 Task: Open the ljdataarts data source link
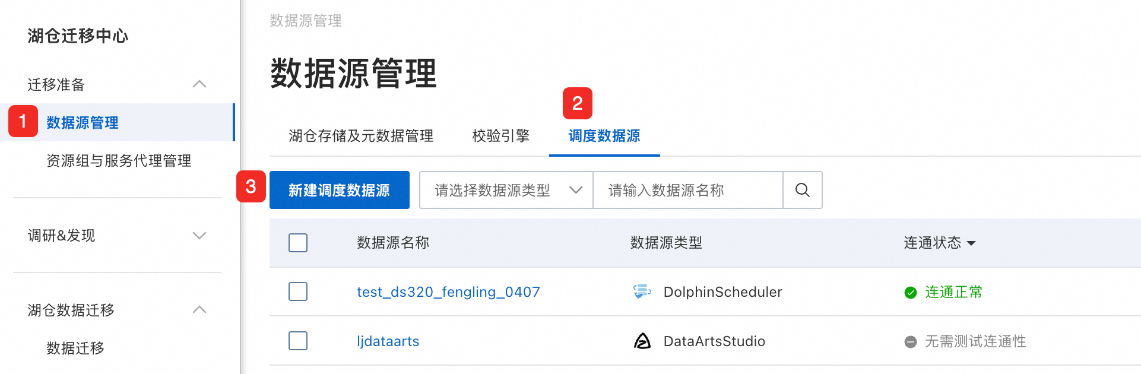(388, 341)
